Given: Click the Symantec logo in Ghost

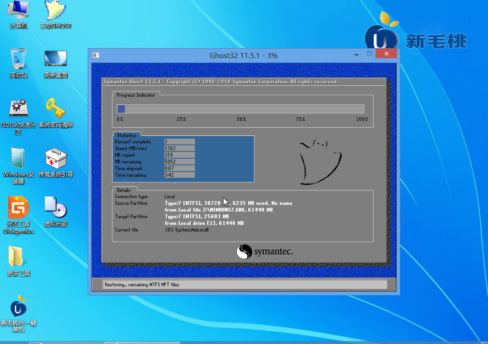Looking at the screenshot, I should [x=265, y=252].
